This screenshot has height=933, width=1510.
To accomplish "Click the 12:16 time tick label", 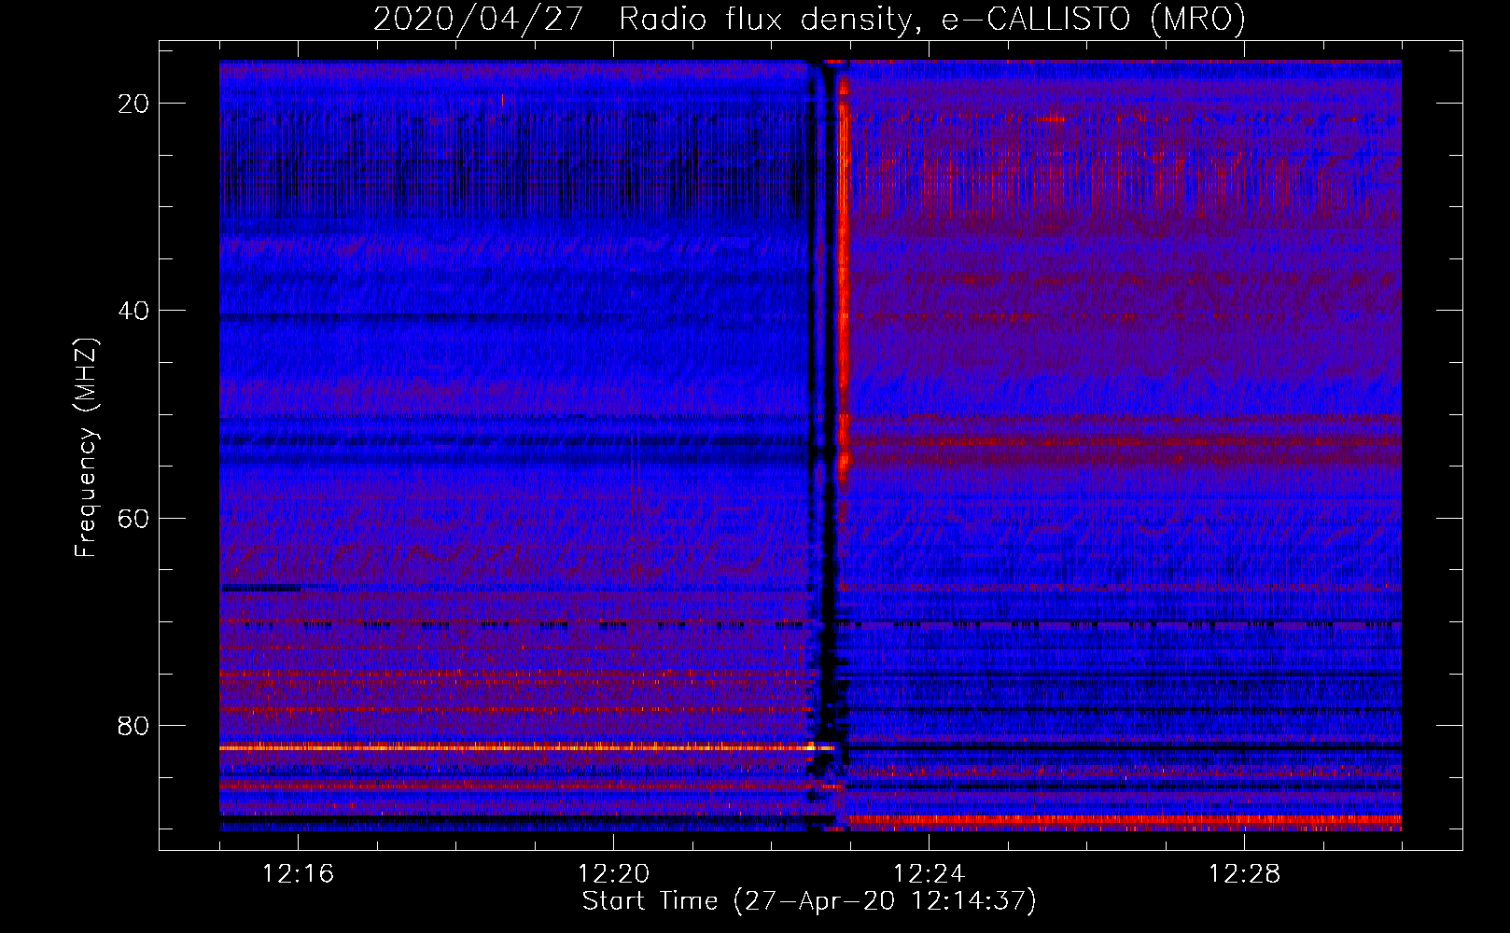I will tap(299, 874).
